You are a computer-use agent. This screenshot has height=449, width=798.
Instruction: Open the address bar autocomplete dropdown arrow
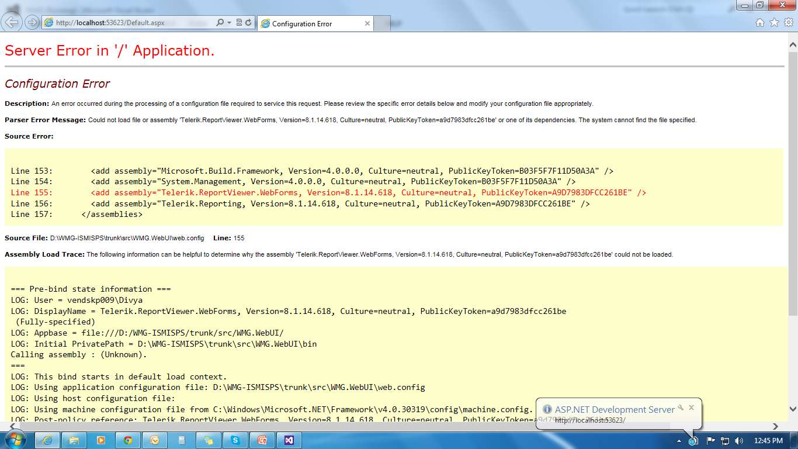(229, 23)
